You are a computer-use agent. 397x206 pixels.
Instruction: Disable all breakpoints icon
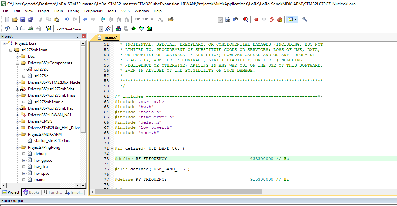(272, 19)
